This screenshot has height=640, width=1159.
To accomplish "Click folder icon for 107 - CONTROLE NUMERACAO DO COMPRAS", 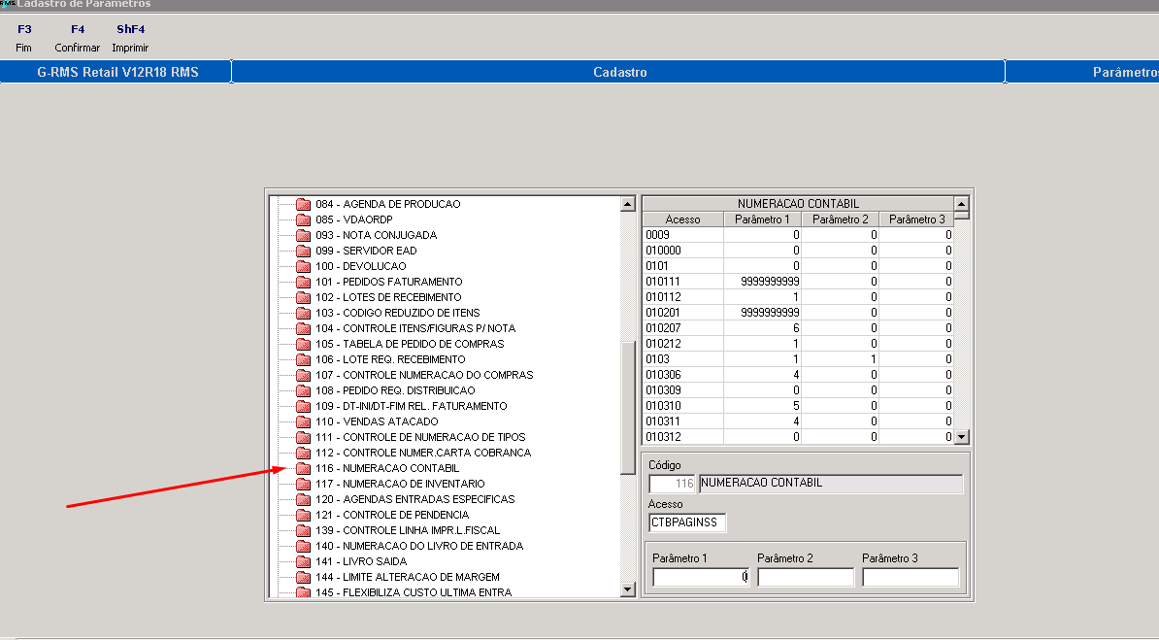I will click(303, 375).
